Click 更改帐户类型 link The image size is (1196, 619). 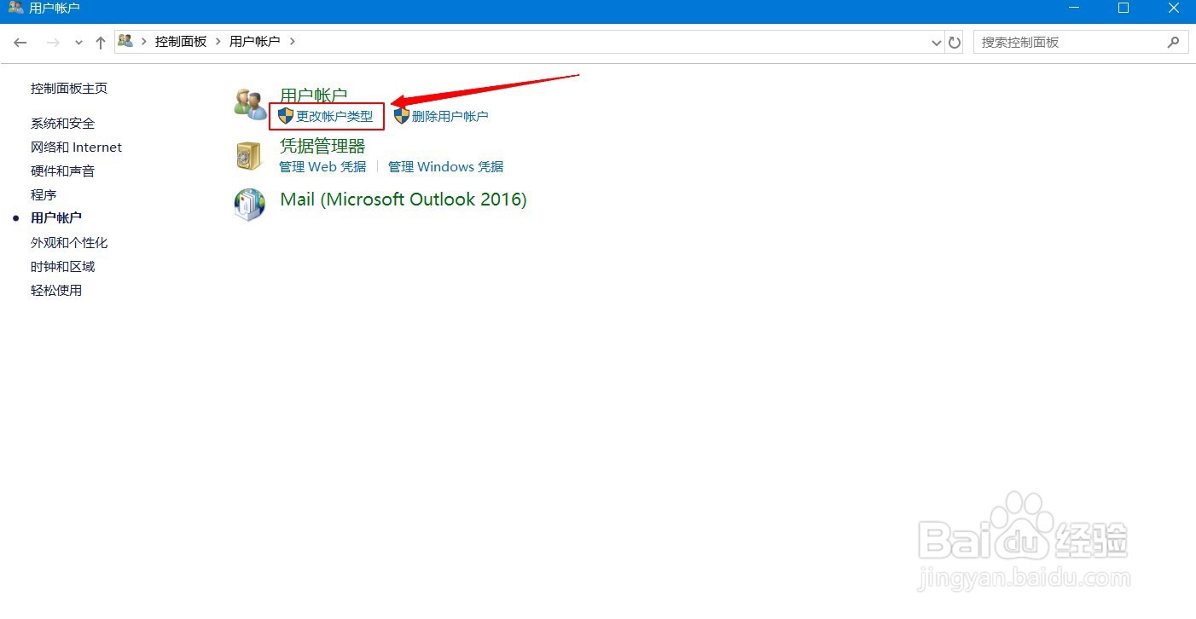pyautogui.click(x=334, y=117)
